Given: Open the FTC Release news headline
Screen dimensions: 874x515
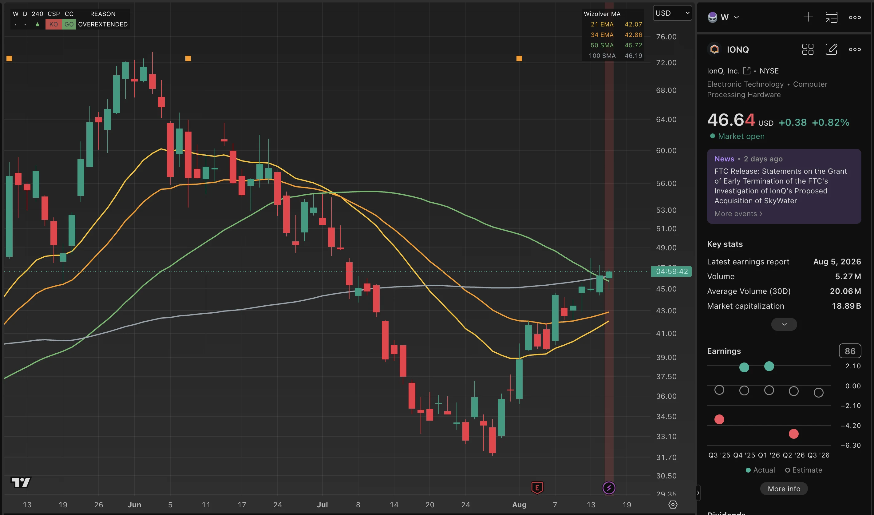Looking at the screenshot, I should [781, 186].
